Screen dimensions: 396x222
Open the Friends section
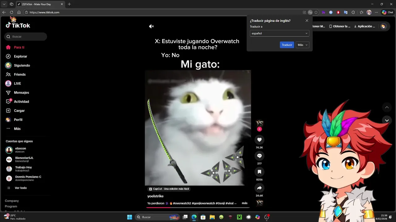point(15,74)
